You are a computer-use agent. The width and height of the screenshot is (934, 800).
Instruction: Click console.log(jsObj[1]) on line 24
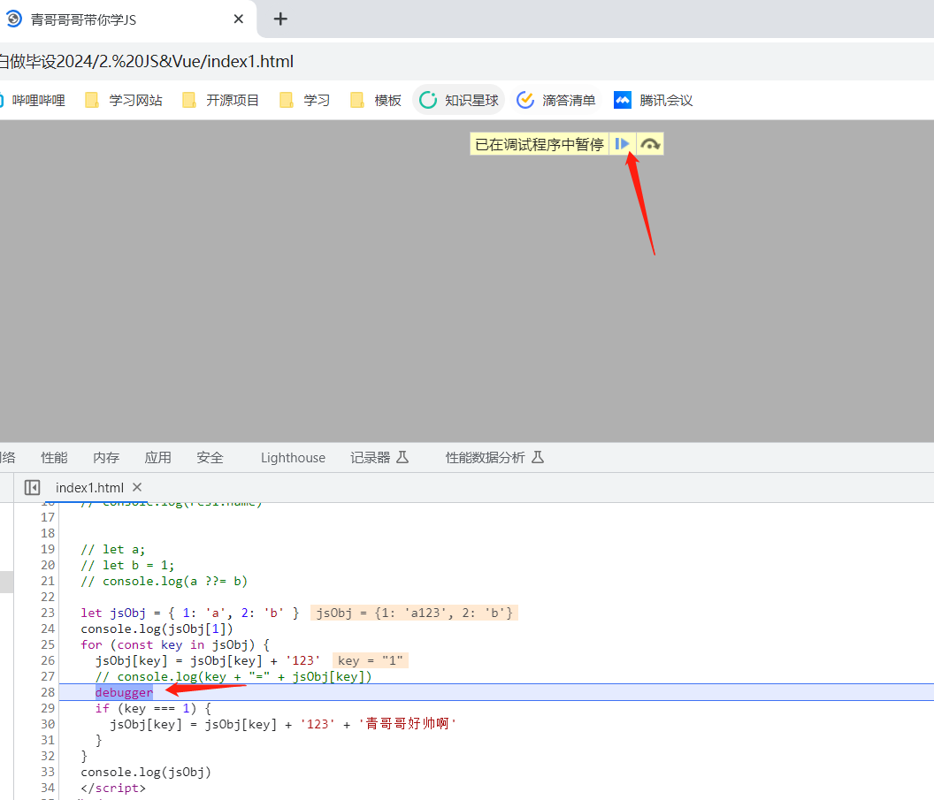[157, 629]
